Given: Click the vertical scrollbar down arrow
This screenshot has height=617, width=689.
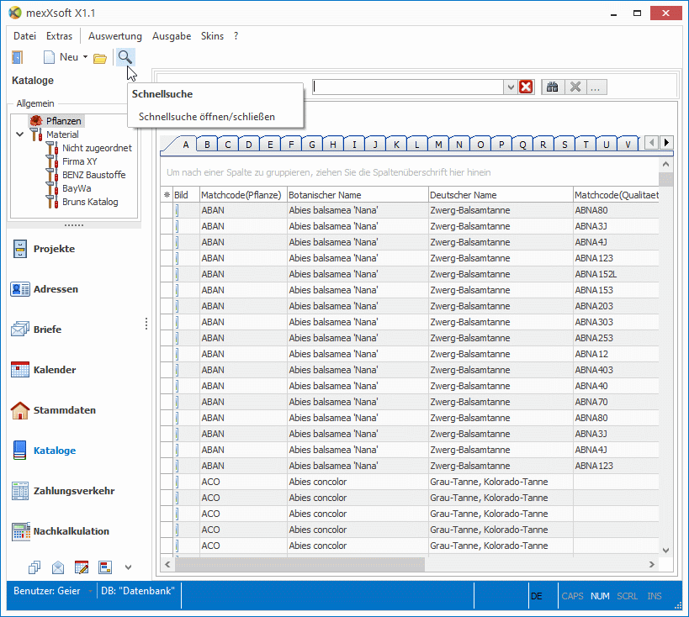Looking at the screenshot, I should (x=665, y=551).
